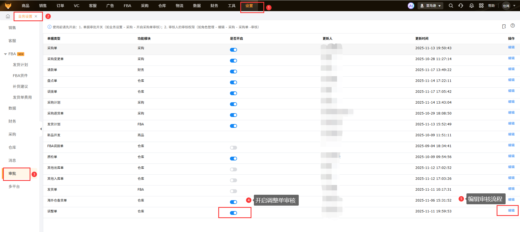520x232 pixels.
Task: Click 编辑 for the 调整单 row
Action: (x=511, y=211)
